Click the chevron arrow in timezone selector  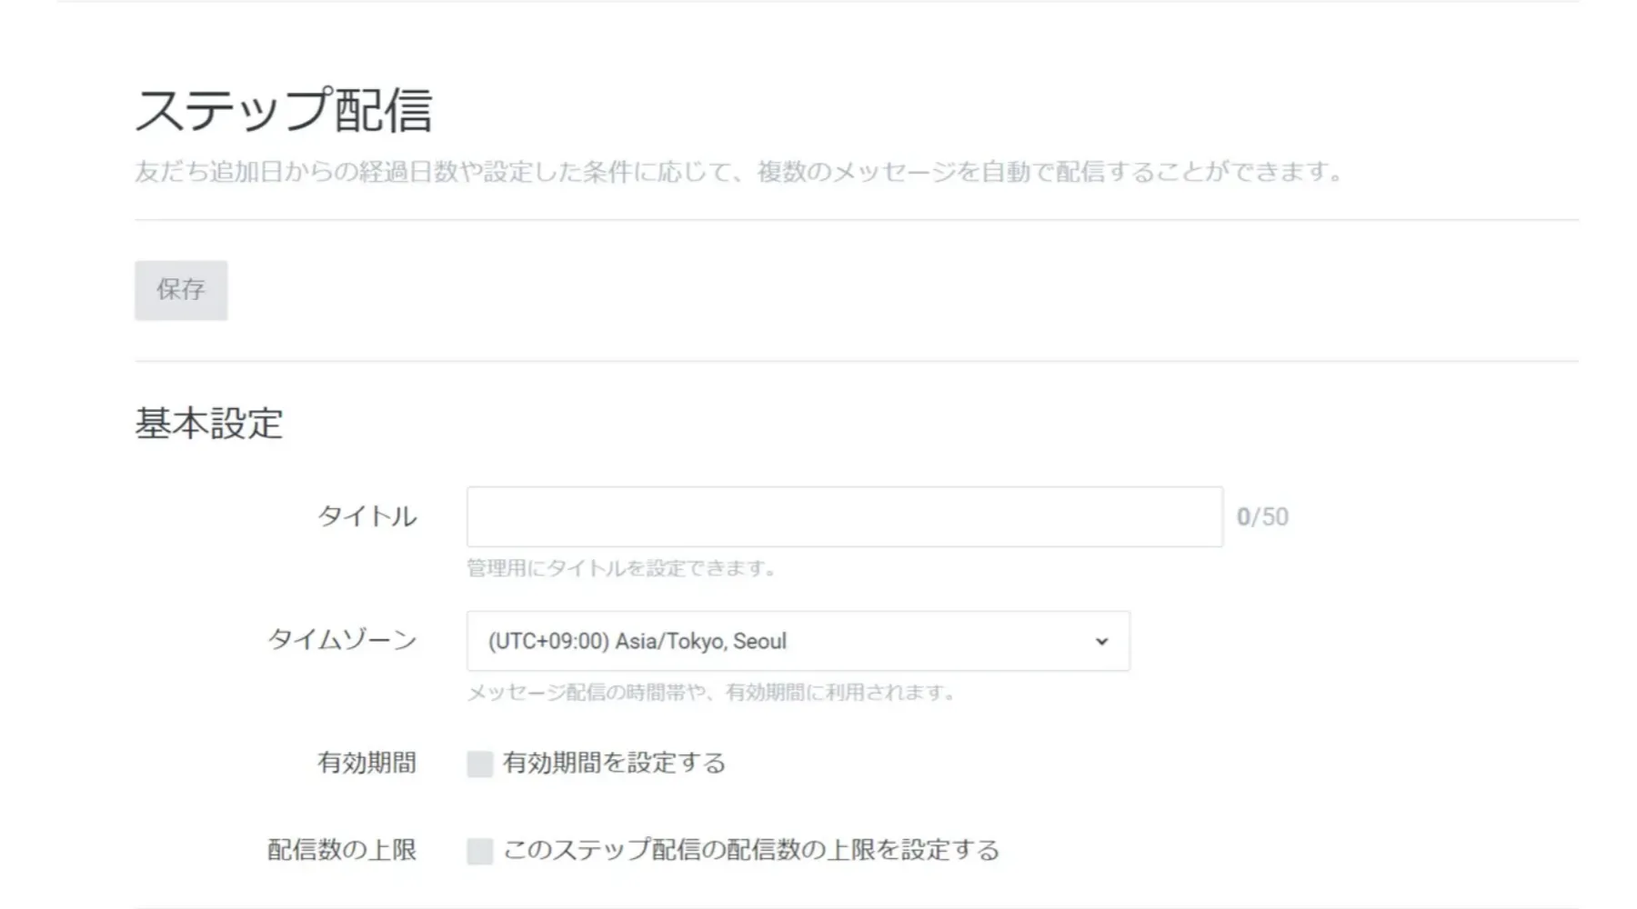click(x=1101, y=642)
